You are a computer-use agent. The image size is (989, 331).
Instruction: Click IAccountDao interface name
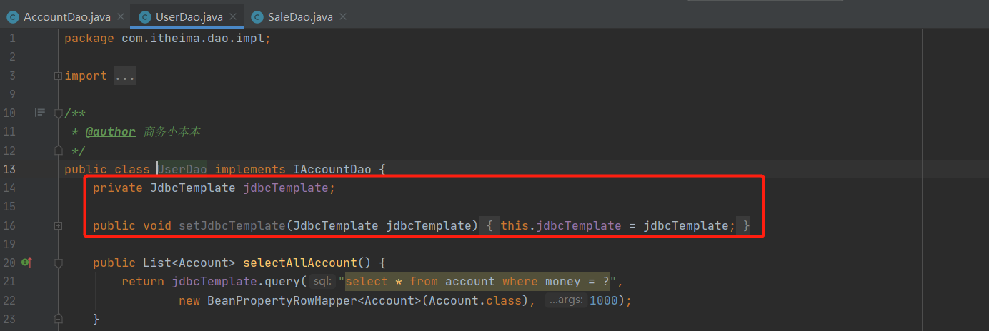pos(332,169)
